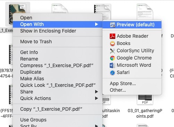Click the Books app icon
The image size is (174, 127).
pos(113,44)
